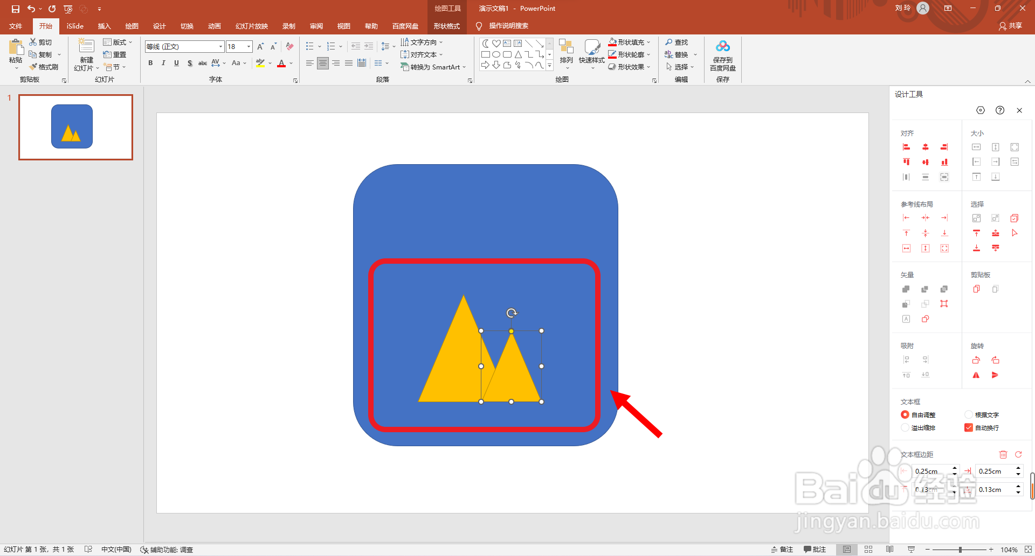This screenshot has height=556, width=1035.
Task: Open the design tools help question icon
Action: (x=1000, y=110)
